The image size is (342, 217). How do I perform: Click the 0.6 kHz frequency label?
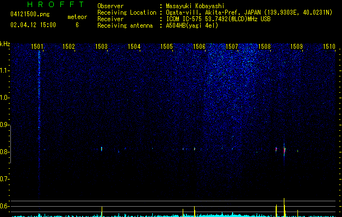pyautogui.click(x=5, y=206)
